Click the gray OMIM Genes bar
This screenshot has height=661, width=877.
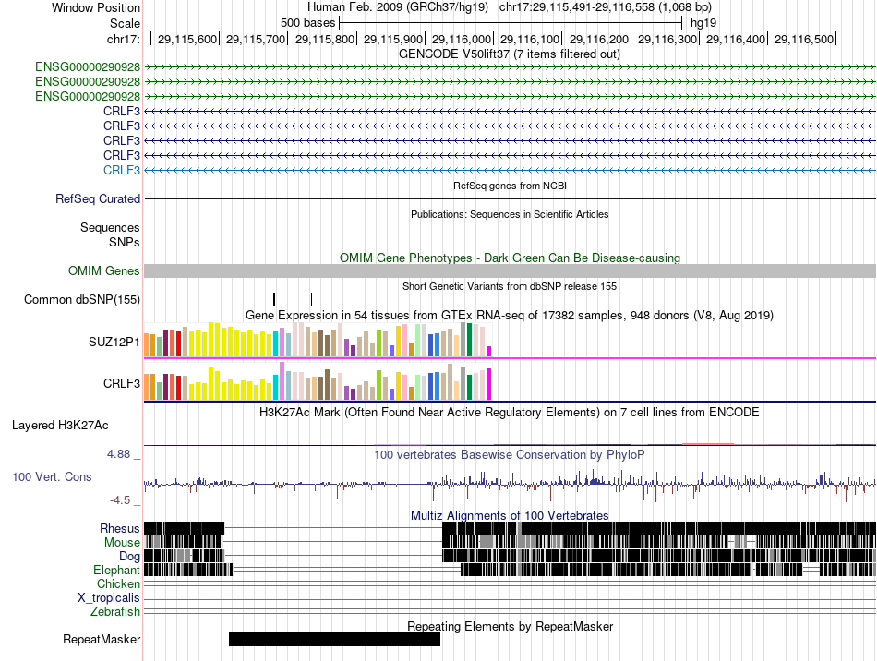point(510,271)
